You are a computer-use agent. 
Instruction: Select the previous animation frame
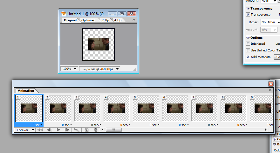tap(49, 130)
